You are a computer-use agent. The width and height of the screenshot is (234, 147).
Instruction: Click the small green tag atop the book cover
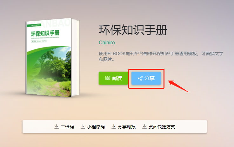tap(34, 25)
